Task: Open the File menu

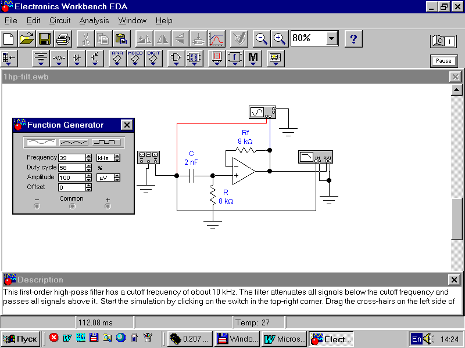Action: (11, 21)
